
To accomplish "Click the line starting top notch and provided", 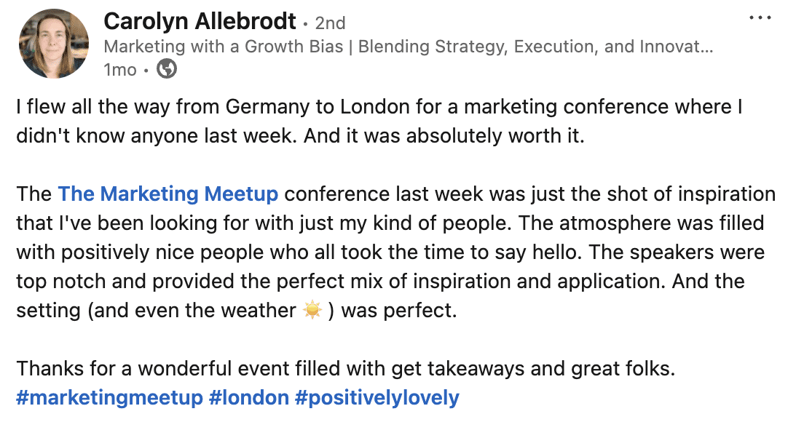I will click(x=380, y=281).
